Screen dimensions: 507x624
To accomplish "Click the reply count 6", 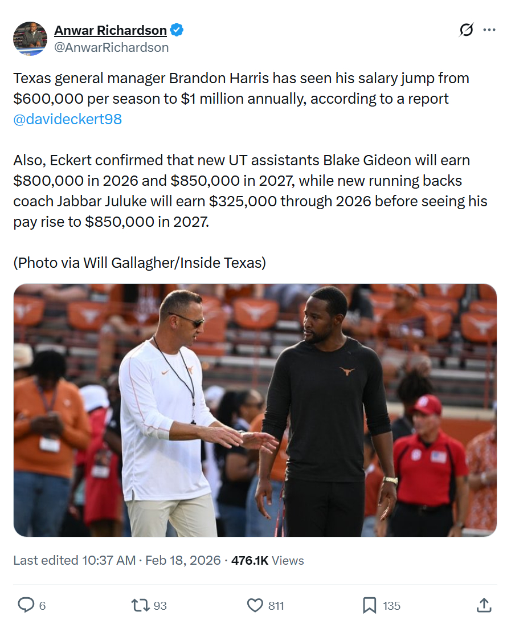I will [42, 606].
